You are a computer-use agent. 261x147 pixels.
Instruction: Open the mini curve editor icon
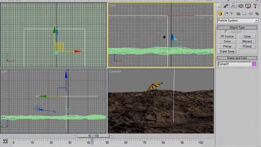[5, 141]
